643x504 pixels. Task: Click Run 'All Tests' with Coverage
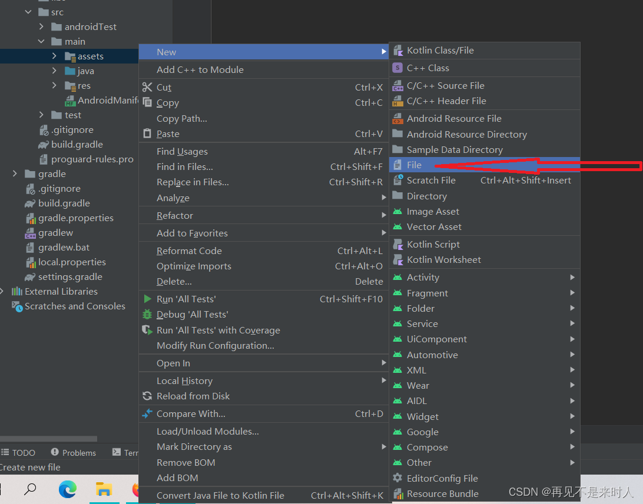218,330
